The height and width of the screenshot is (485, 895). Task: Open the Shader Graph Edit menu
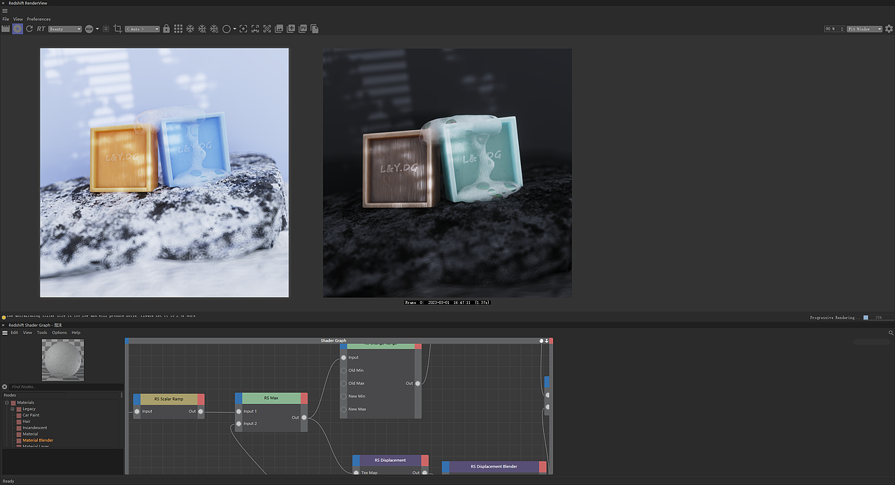[x=14, y=333]
